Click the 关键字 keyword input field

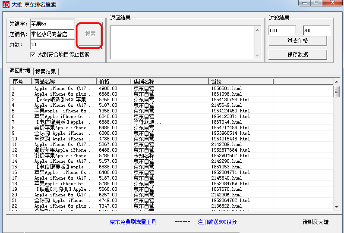(52, 24)
